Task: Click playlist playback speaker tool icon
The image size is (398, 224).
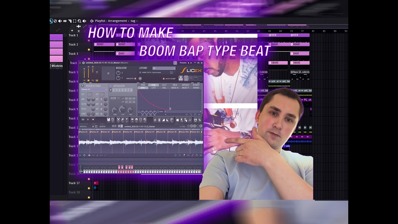Action: (84, 21)
